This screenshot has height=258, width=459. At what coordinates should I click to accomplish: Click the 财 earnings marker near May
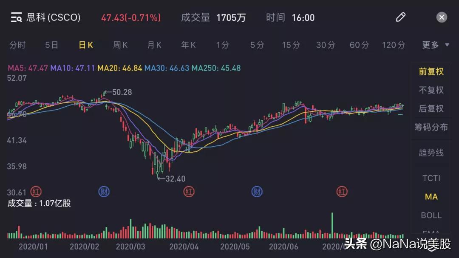coord(257,192)
